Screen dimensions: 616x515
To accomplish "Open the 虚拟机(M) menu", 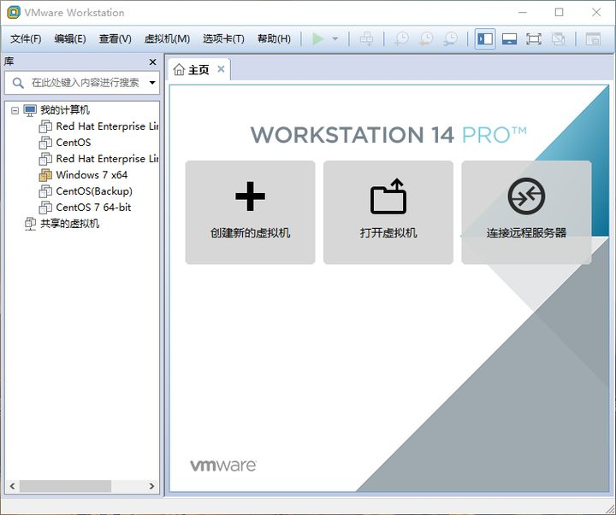I will click(x=167, y=38).
